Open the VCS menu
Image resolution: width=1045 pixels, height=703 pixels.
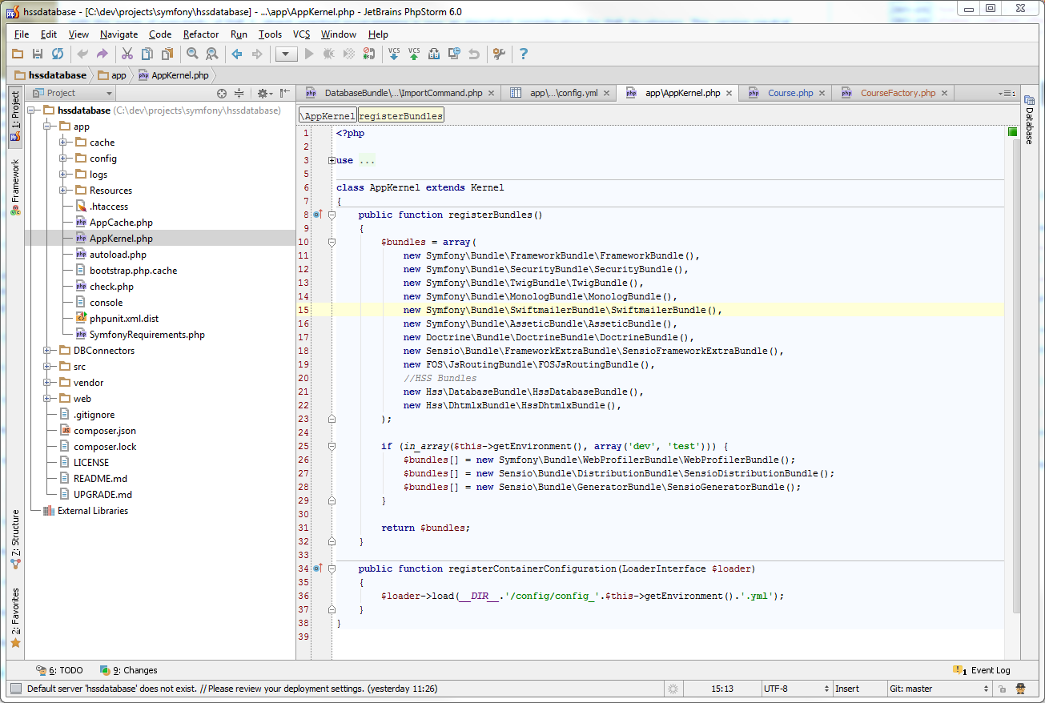(x=301, y=34)
